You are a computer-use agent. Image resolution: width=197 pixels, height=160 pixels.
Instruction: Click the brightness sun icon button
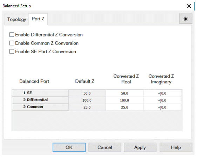click(x=186, y=19)
